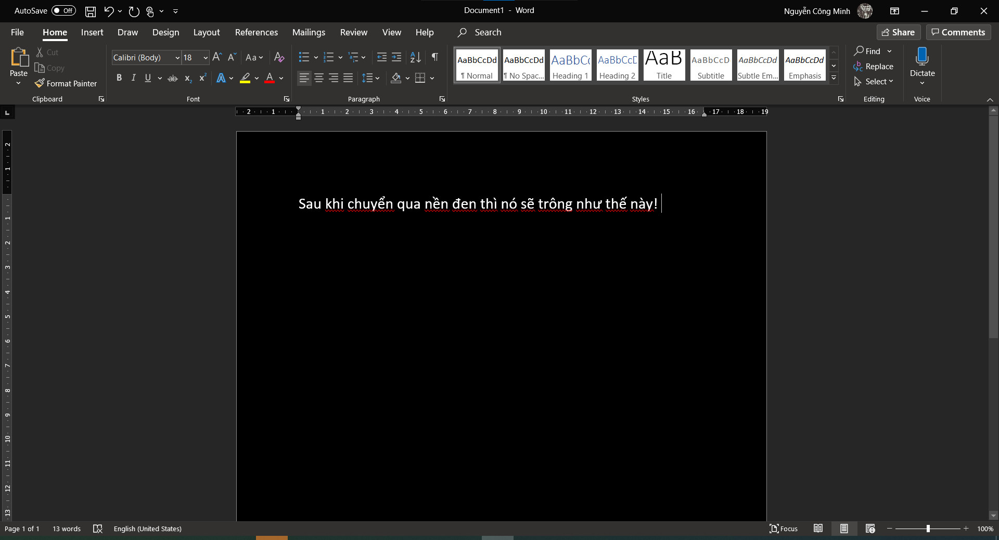Screen dimensions: 999x540
Task: Expand the line spacing options
Action: pyautogui.click(x=377, y=78)
